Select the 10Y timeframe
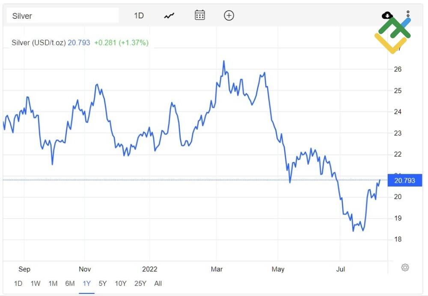The width and height of the screenshot is (428, 296). [x=120, y=283]
